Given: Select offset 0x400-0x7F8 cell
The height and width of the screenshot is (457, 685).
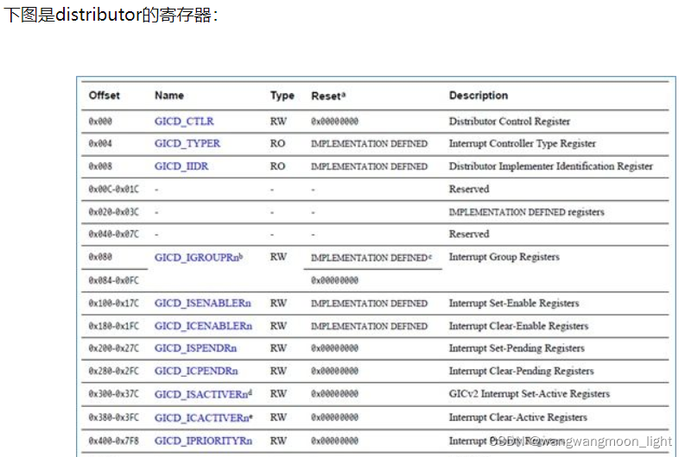Looking at the screenshot, I should coord(113,441).
